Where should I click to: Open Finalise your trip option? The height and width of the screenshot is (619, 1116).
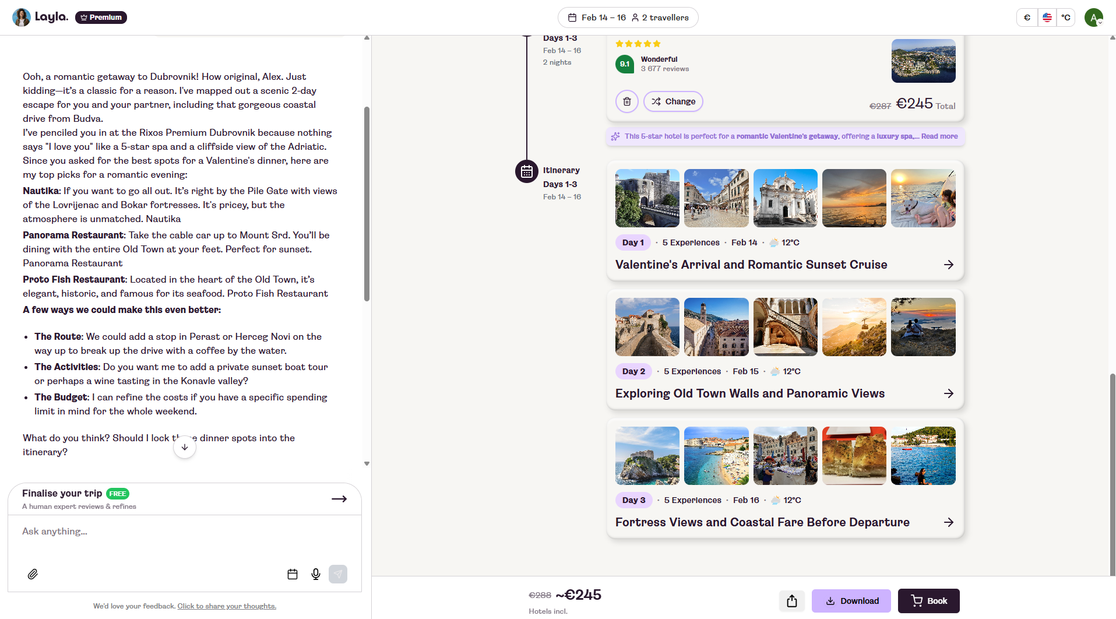coord(185,499)
